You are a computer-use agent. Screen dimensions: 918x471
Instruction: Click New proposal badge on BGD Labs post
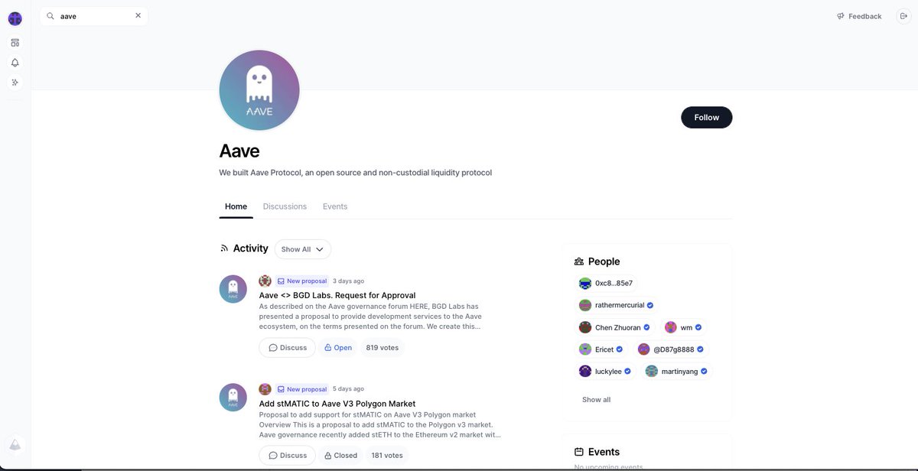pos(302,281)
